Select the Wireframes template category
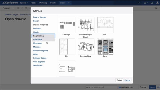This screenshot has height=90, width=160. tap(38, 65)
